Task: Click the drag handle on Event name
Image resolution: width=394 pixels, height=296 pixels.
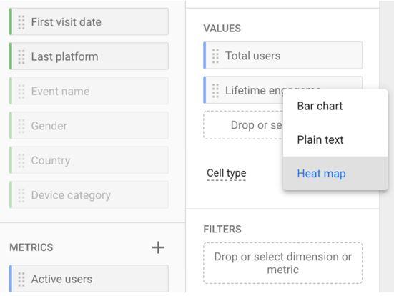Action: click(x=21, y=92)
